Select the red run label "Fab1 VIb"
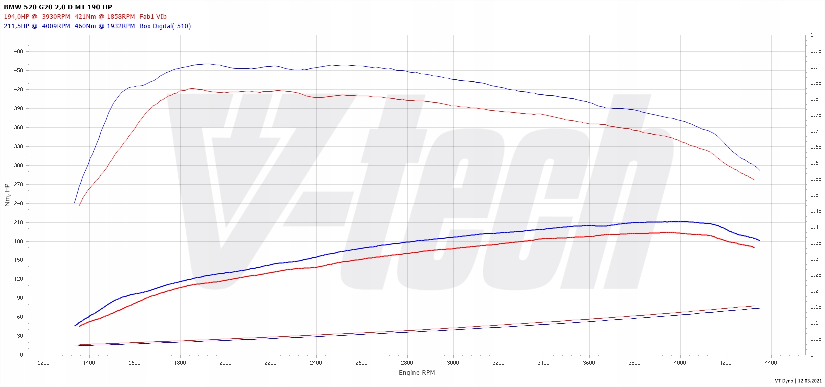825x387 pixels. pos(153,17)
